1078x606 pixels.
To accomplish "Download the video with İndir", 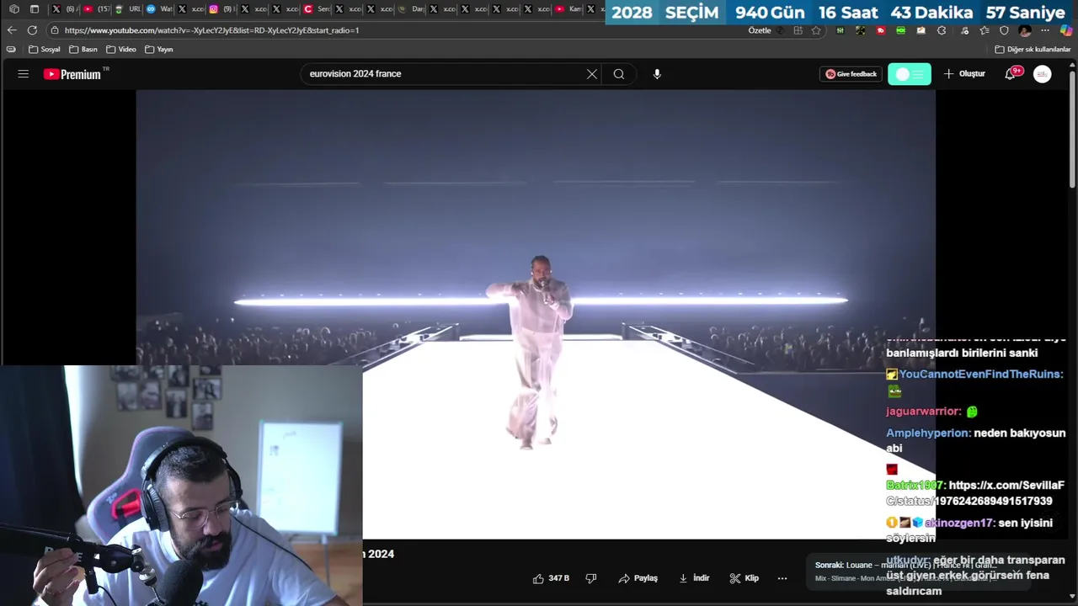I will tap(694, 578).
